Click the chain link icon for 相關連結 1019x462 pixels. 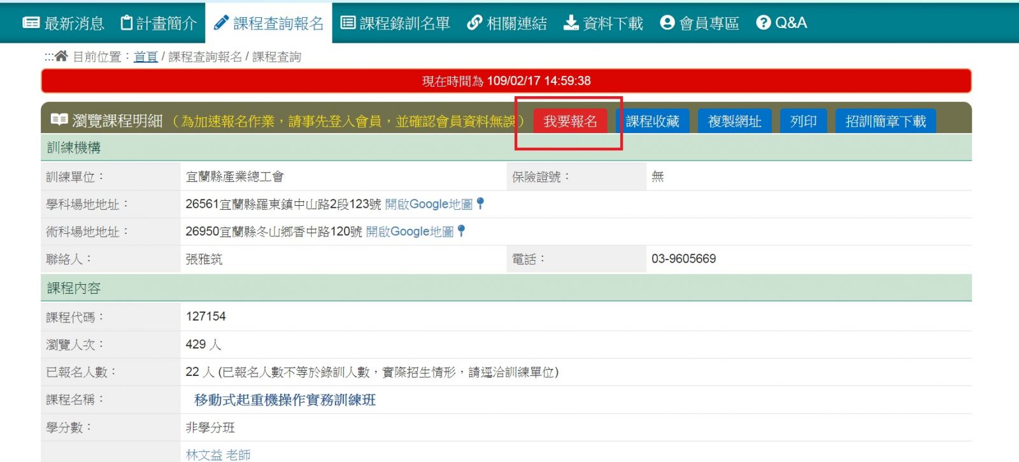click(474, 23)
